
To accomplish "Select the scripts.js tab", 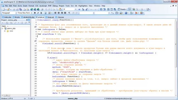I will coord(40,17).
